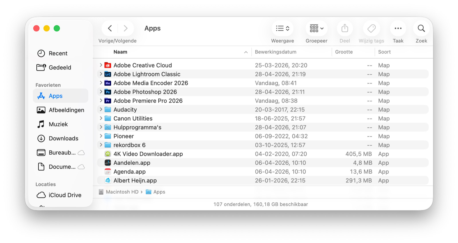
Task: Click the cloud icon beside Documenten
Action: 81,167
